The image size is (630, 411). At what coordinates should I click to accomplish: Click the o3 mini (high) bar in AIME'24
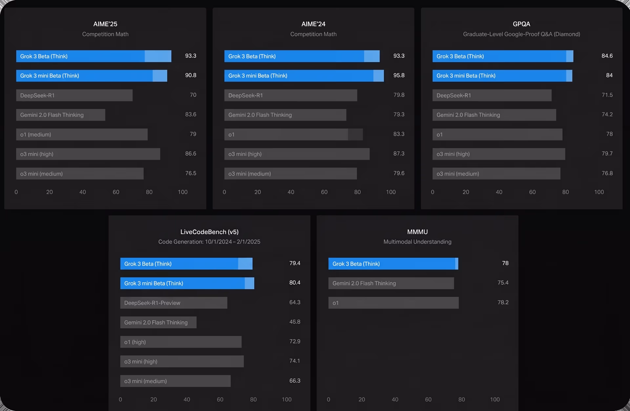pyautogui.click(x=297, y=154)
